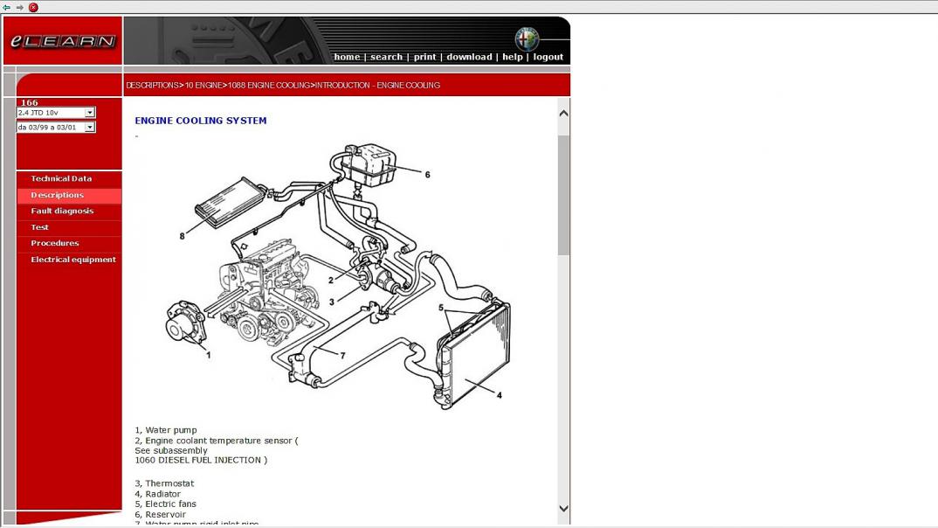
Task: Click the logout link
Action: pos(548,57)
